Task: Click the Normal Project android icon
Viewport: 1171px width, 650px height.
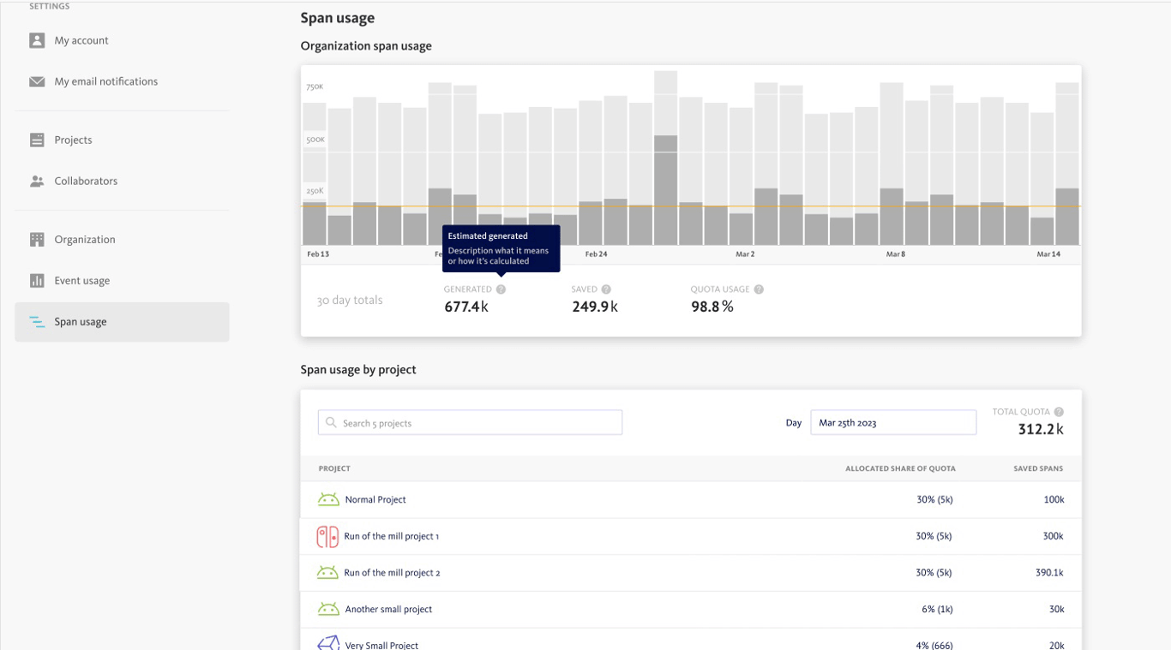Action: [x=328, y=499]
